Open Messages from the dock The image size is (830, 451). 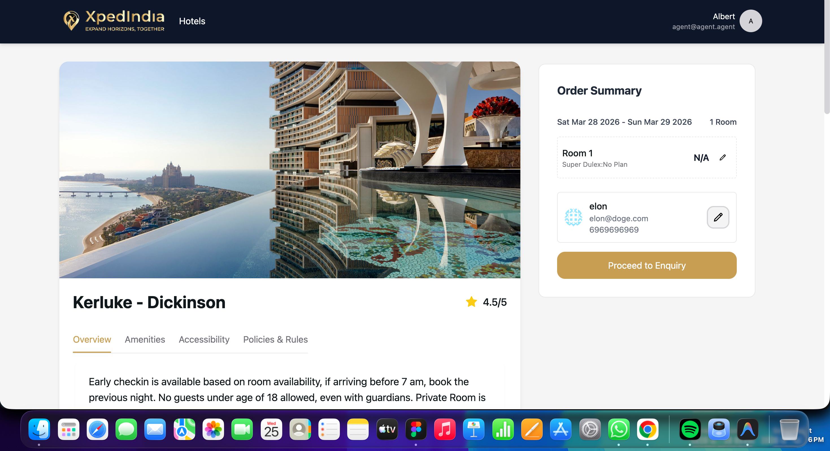pyautogui.click(x=126, y=429)
